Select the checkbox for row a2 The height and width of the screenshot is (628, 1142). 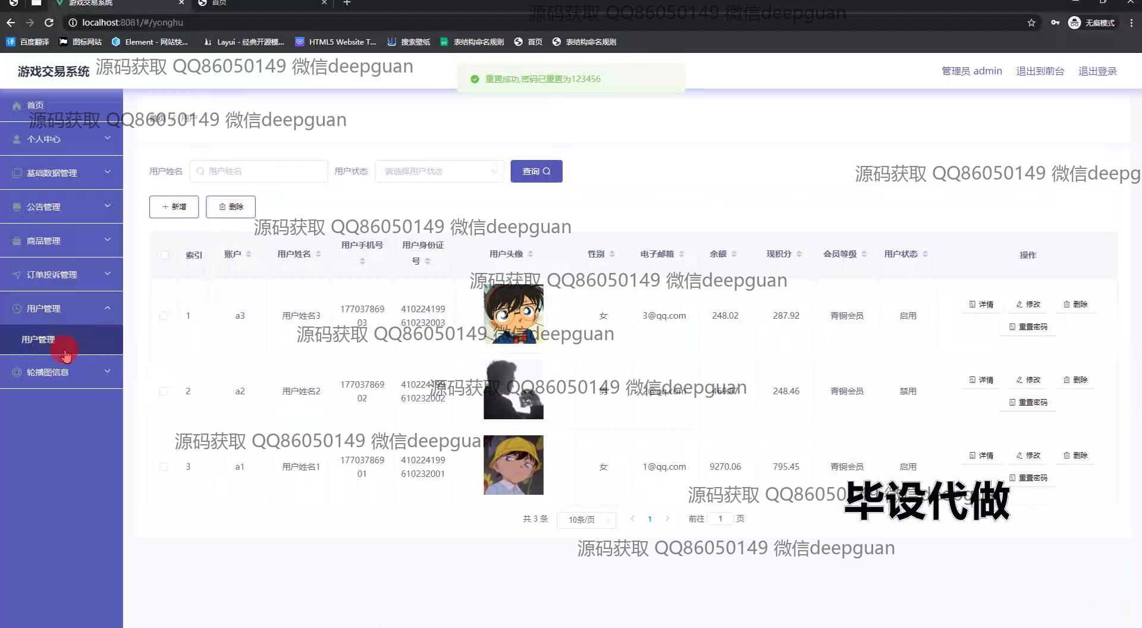[x=164, y=391]
